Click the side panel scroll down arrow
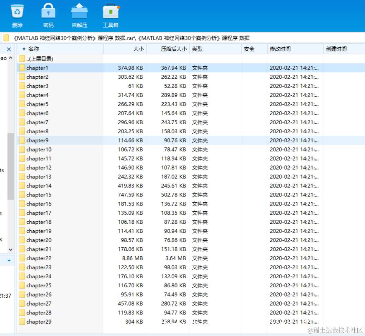 coord(11,249)
